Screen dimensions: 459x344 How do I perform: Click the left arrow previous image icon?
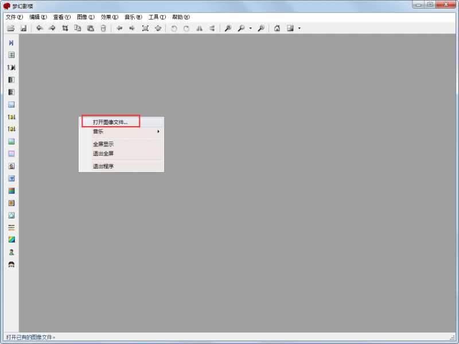coord(119,28)
